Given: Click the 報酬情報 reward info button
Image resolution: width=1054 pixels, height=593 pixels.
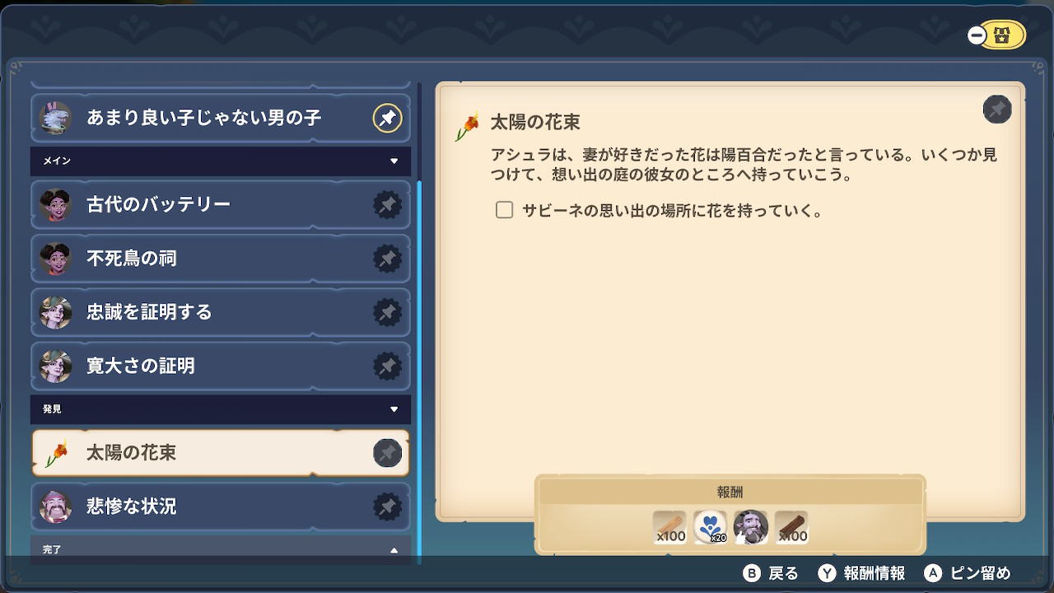Looking at the screenshot, I should pyautogui.click(x=861, y=573).
